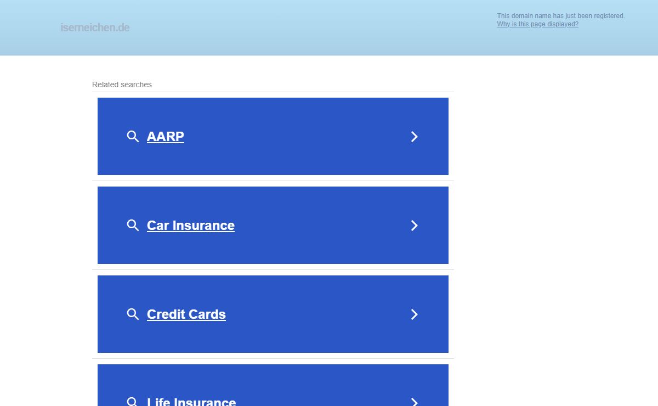
Task: Click the 'This domain name has just been registered.' text
Action: (561, 16)
